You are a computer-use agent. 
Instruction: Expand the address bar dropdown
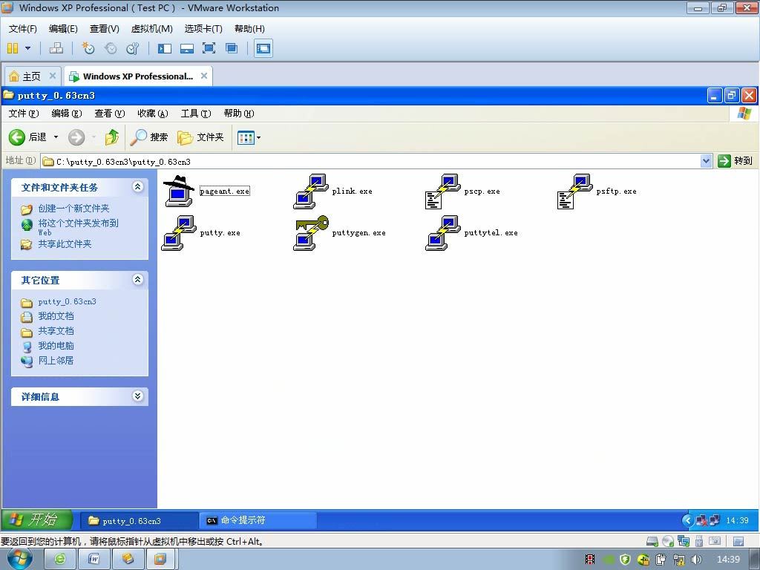pyautogui.click(x=707, y=161)
